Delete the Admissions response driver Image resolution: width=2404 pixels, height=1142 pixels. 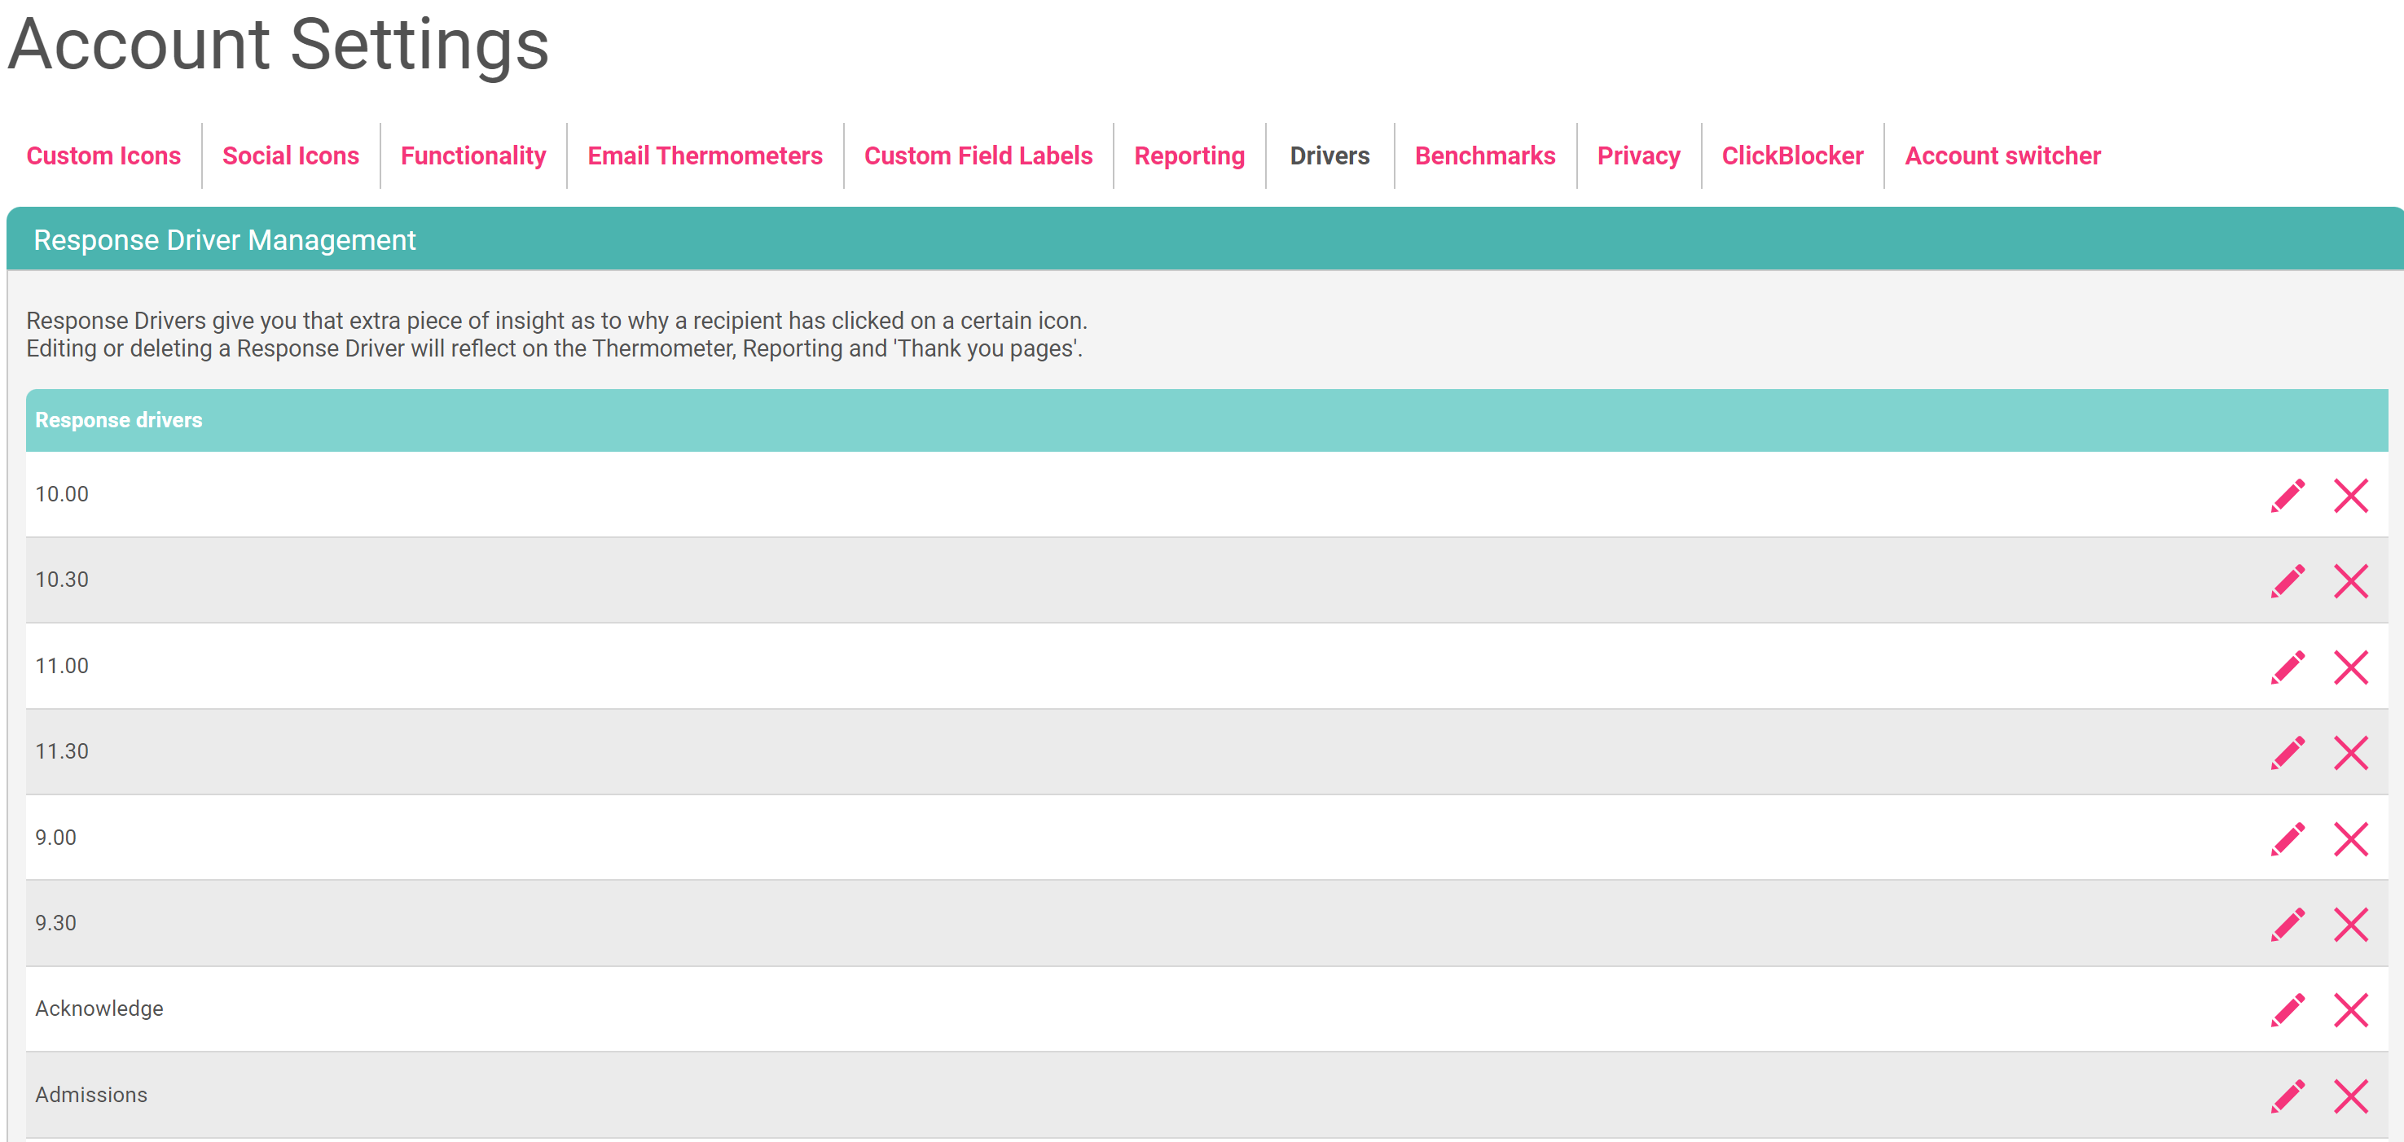click(2351, 1096)
